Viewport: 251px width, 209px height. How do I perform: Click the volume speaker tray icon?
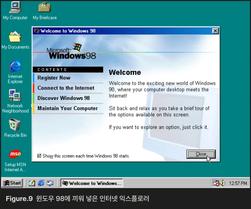pyautogui.click(x=222, y=183)
